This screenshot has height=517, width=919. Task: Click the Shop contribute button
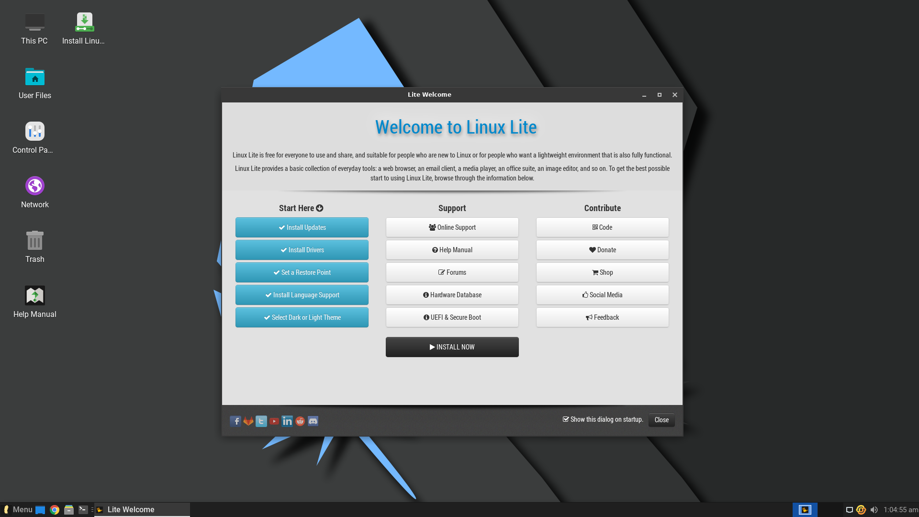[602, 272]
